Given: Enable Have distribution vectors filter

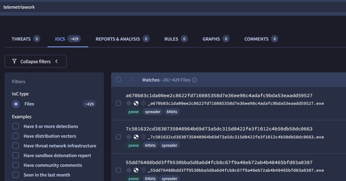Looking at the screenshot, I should click(16, 136).
